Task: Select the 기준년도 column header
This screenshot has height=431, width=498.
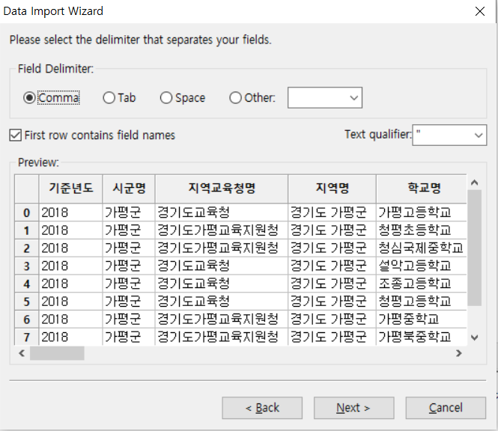Action: (x=71, y=189)
